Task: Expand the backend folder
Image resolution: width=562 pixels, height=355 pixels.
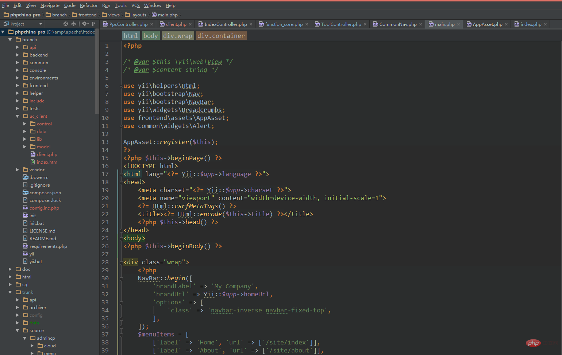Action: tap(18, 55)
